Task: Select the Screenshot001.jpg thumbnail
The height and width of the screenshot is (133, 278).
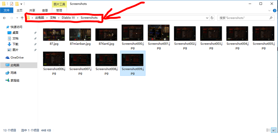Action: tap(158, 33)
